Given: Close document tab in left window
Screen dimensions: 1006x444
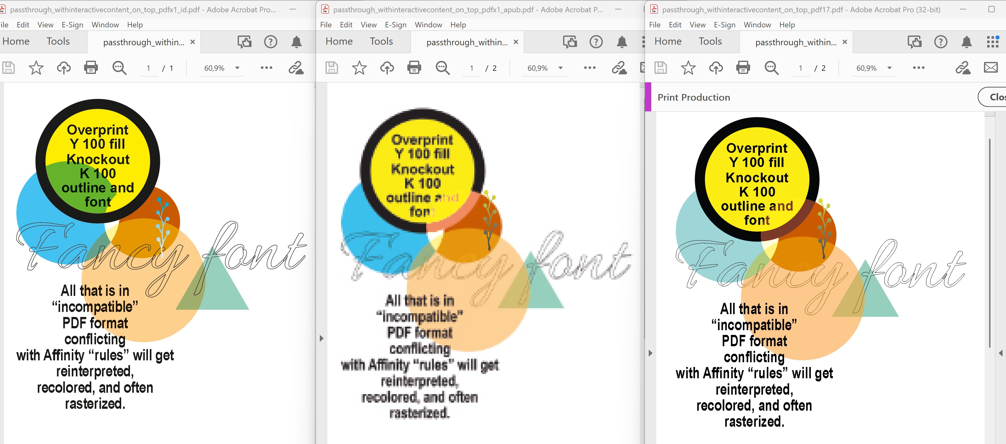Looking at the screenshot, I should (x=193, y=42).
